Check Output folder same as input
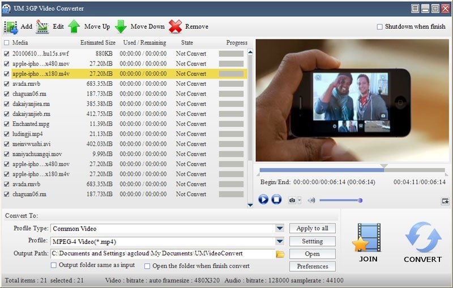The height and width of the screenshot is (288, 453). [x=54, y=265]
